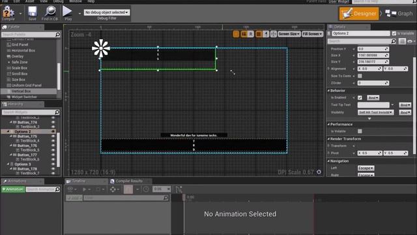This screenshot has height=235, width=417.
Task: Toggle first orange layout-mode viewport icon
Action: 236,34
